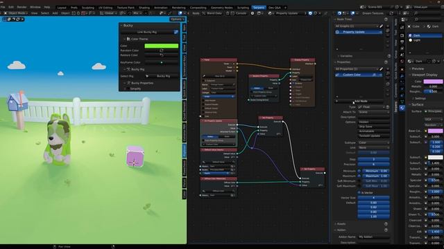This screenshot has width=444, height=249.
Task: Click the pencil icon beside All Graphs
Action: [381, 26]
